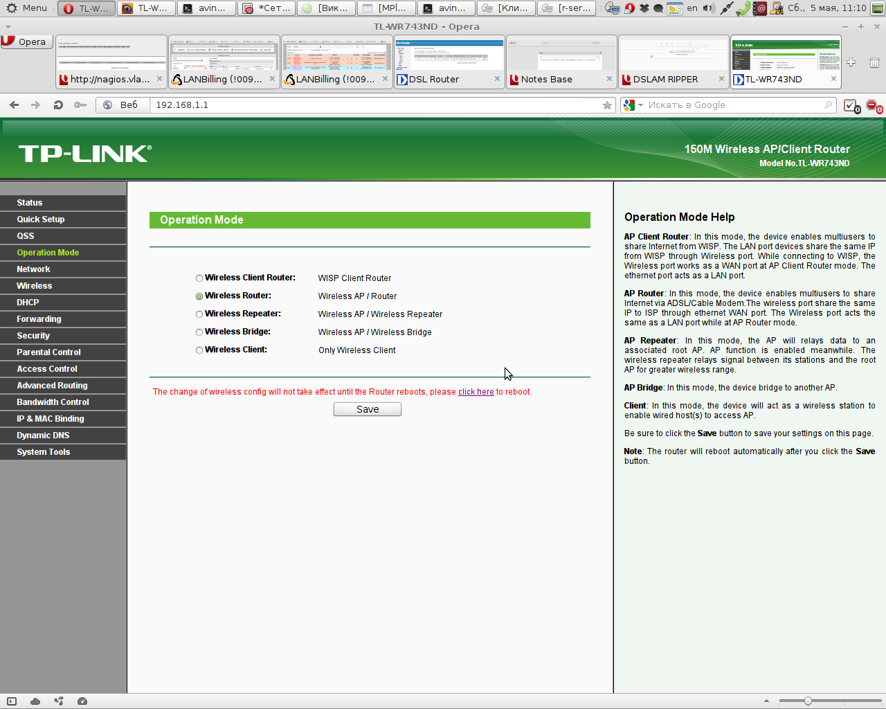
Task: Switch to the nagios tab
Action: 111,62
